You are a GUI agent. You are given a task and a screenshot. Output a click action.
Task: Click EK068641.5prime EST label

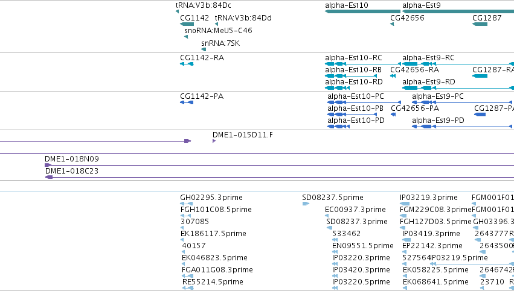pos(435,282)
